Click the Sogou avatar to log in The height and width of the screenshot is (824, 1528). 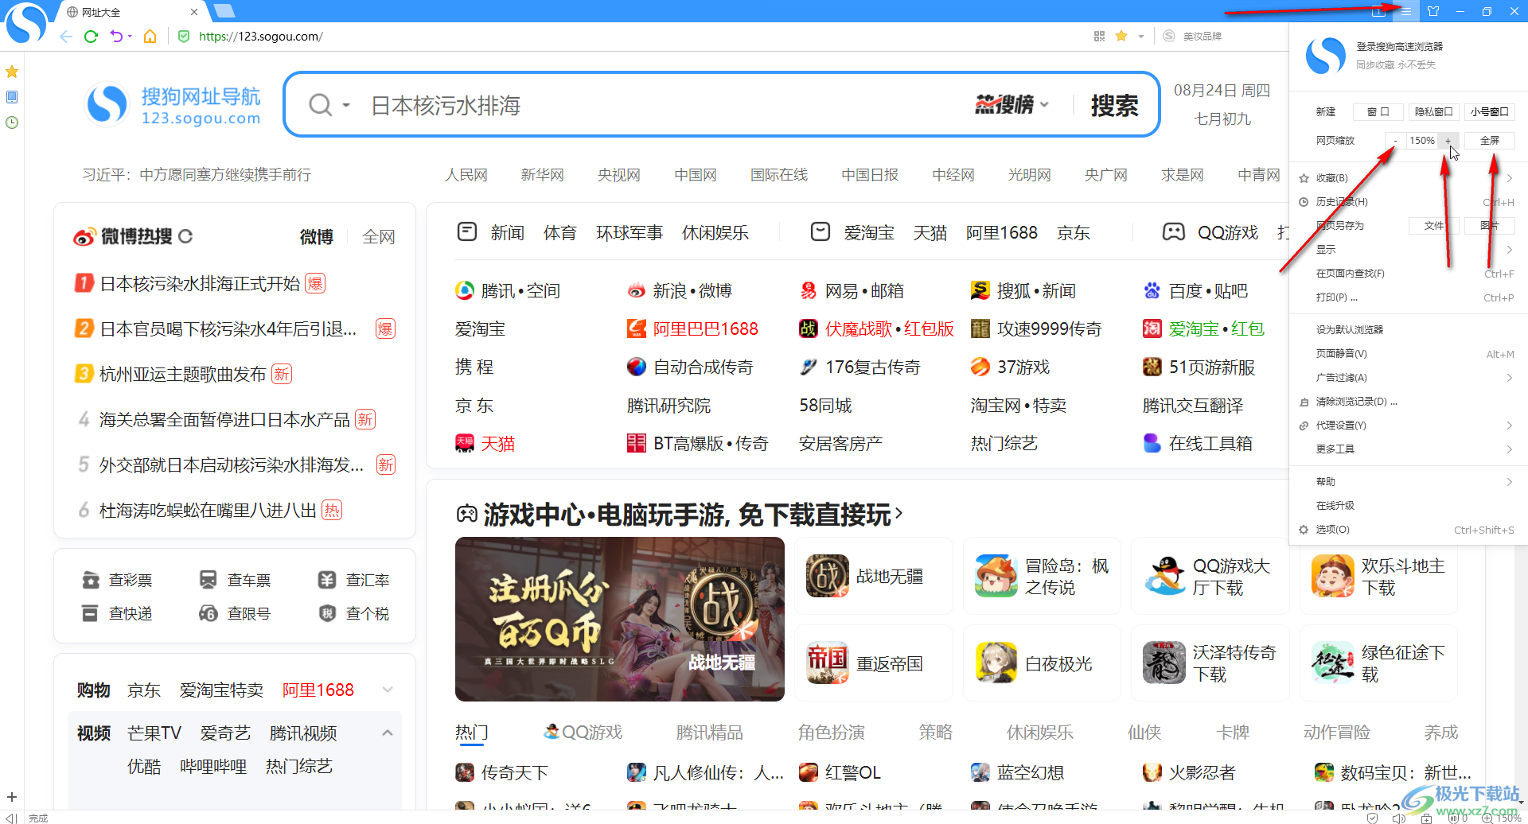(x=1325, y=56)
